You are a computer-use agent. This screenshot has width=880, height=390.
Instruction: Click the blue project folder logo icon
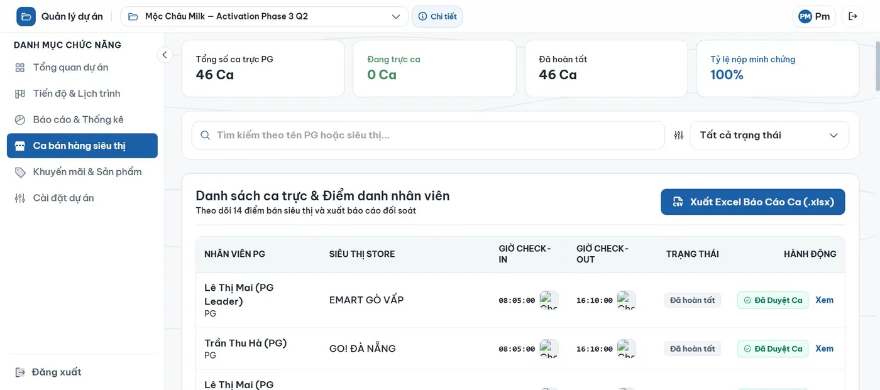tap(26, 16)
